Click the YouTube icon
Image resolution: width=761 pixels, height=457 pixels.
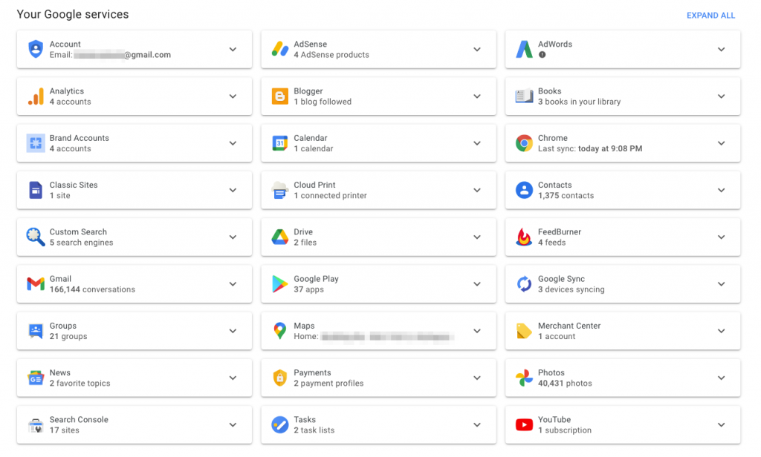[524, 424]
